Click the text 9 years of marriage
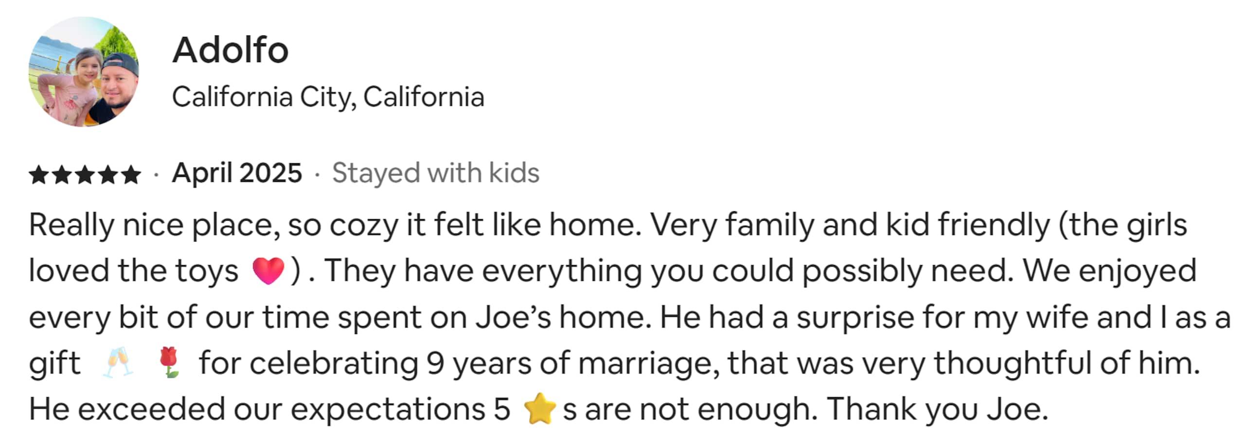Image resolution: width=1245 pixels, height=447 pixels. tap(573, 363)
